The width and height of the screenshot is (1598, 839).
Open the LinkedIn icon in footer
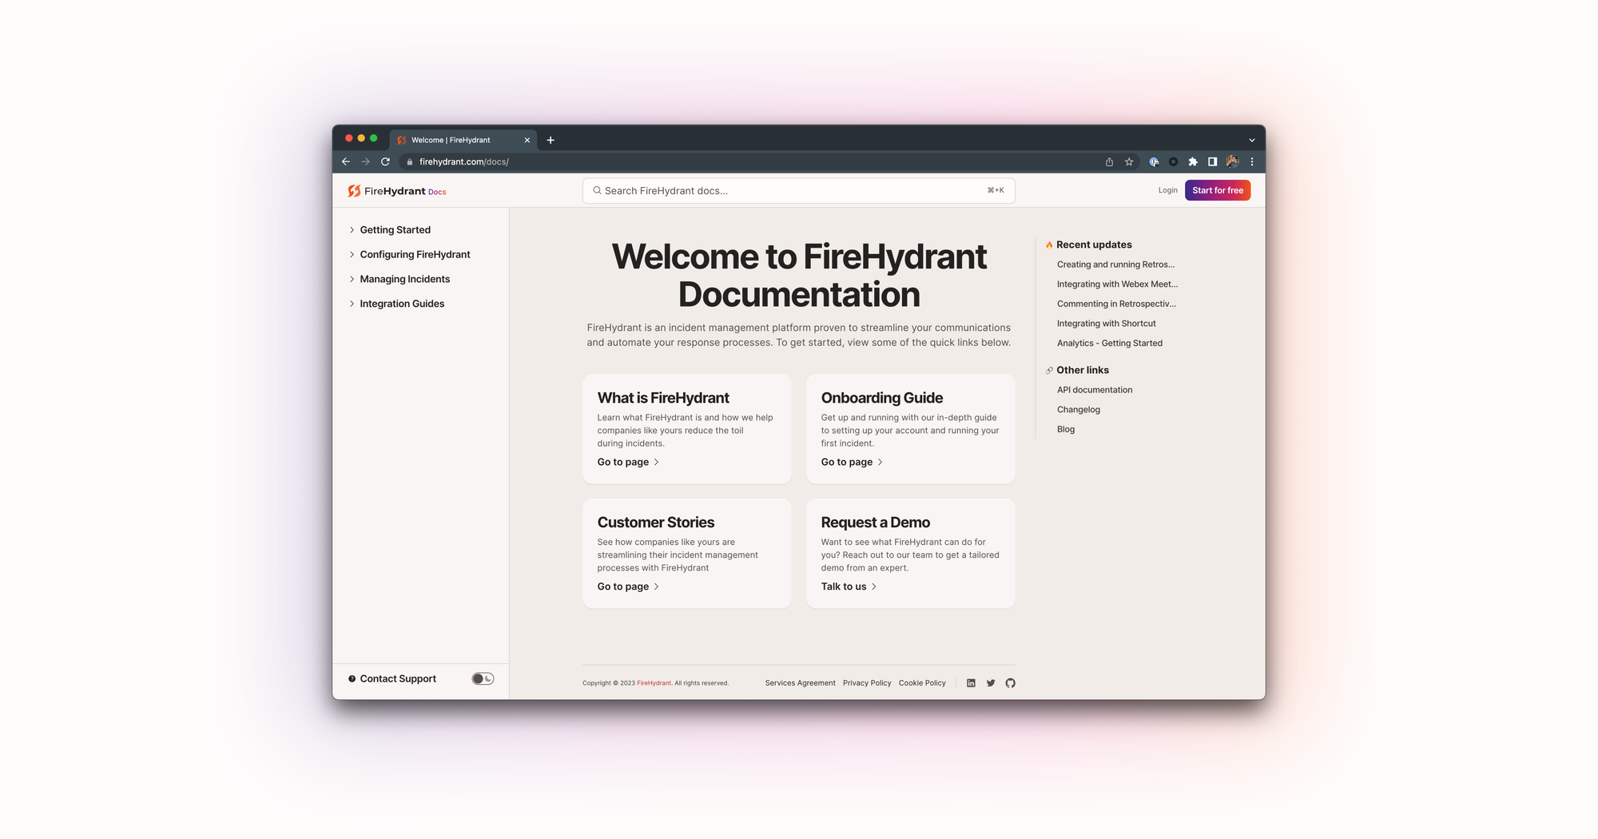971,683
